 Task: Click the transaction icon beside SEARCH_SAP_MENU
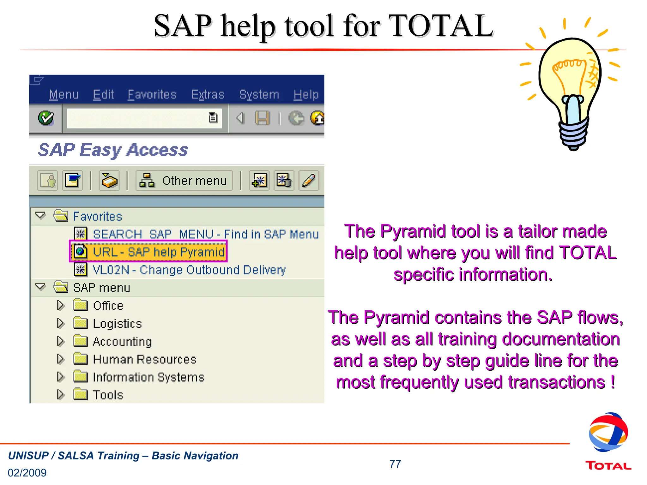80,234
